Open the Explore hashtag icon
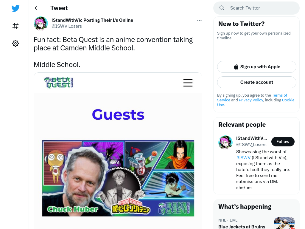The image size is (305, 229). [x=15, y=26]
